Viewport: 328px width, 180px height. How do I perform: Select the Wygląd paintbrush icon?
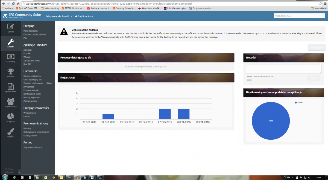[x=11, y=132]
